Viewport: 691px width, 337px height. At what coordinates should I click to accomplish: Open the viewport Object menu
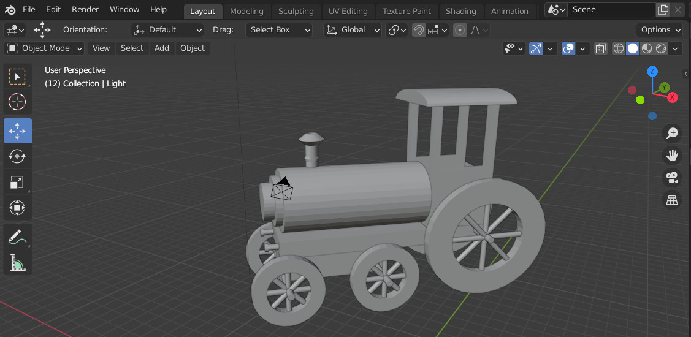click(193, 48)
